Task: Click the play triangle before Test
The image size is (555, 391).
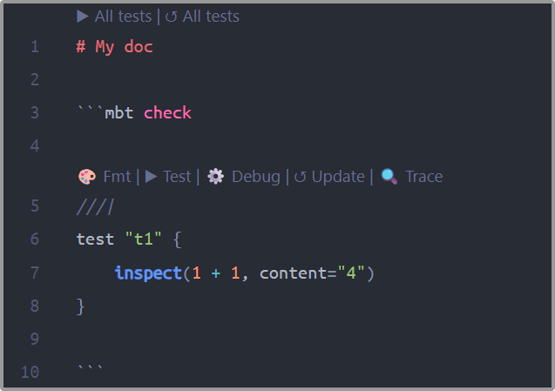Action: point(151,176)
